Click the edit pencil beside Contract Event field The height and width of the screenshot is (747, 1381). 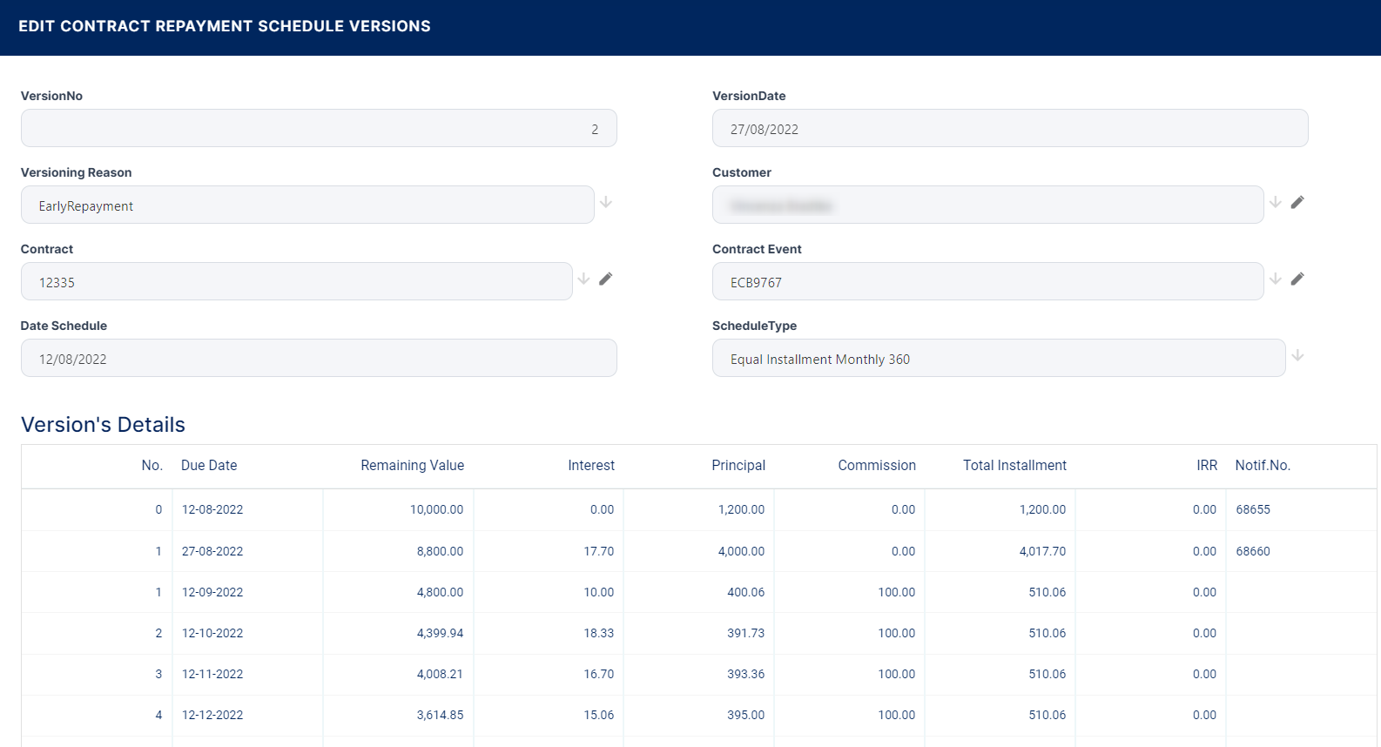point(1297,279)
